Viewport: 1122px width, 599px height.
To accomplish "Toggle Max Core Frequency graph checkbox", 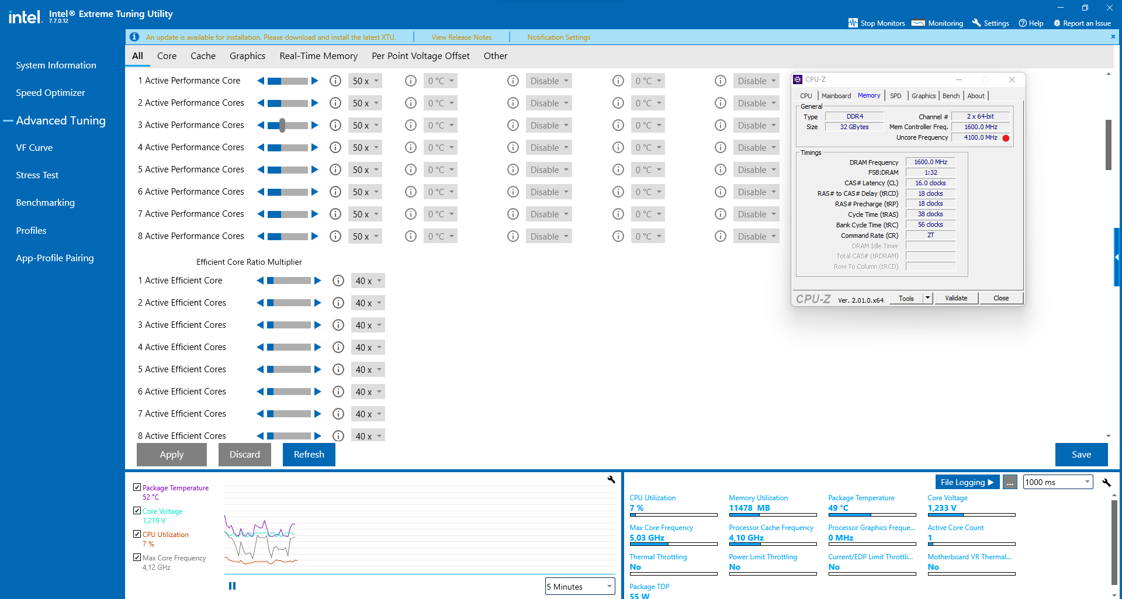I will click(x=137, y=557).
